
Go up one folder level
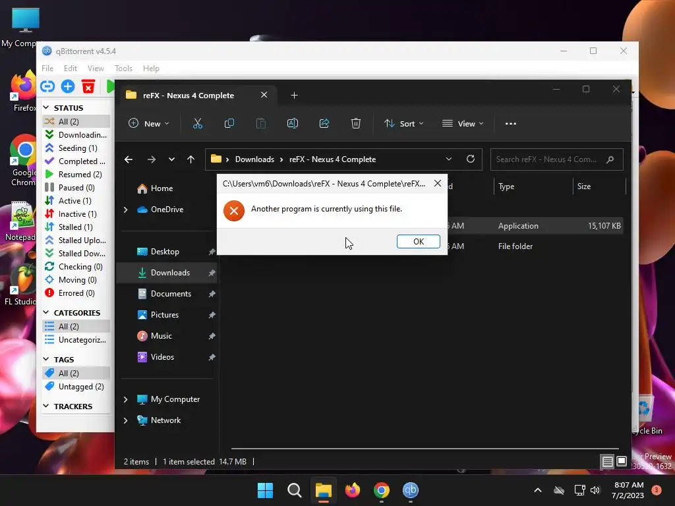[191, 159]
